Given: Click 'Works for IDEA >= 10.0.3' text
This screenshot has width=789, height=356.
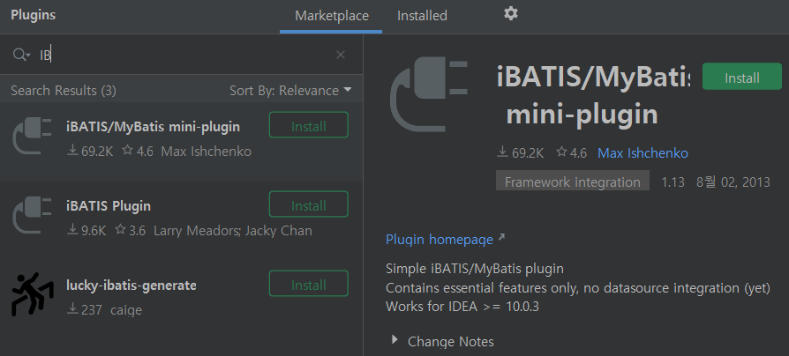Looking at the screenshot, I should [462, 307].
